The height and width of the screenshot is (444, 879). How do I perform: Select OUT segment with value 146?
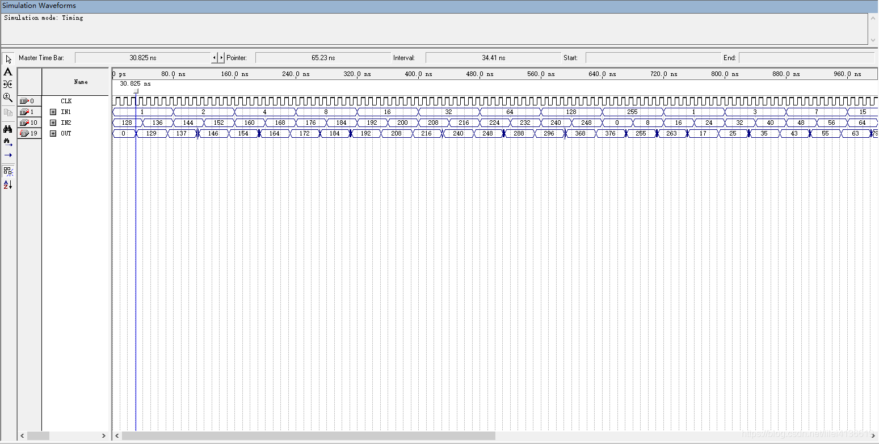[x=213, y=133]
